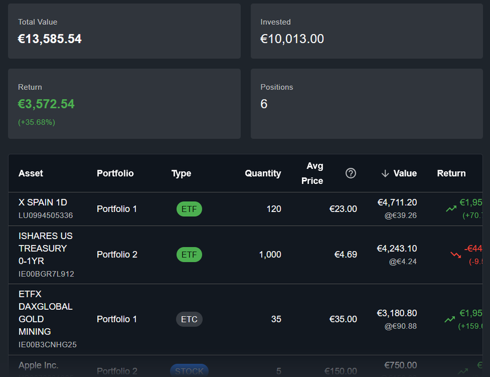Sort the table by the Asset column

click(x=30, y=173)
